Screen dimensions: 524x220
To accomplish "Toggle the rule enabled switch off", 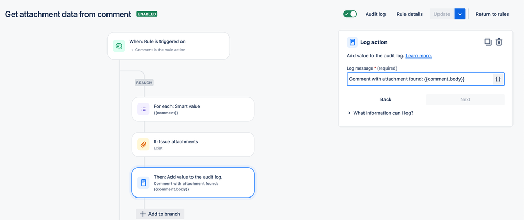I will click(x=350, y=14).
